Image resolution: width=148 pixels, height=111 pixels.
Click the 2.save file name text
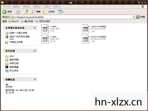point(53,37)
